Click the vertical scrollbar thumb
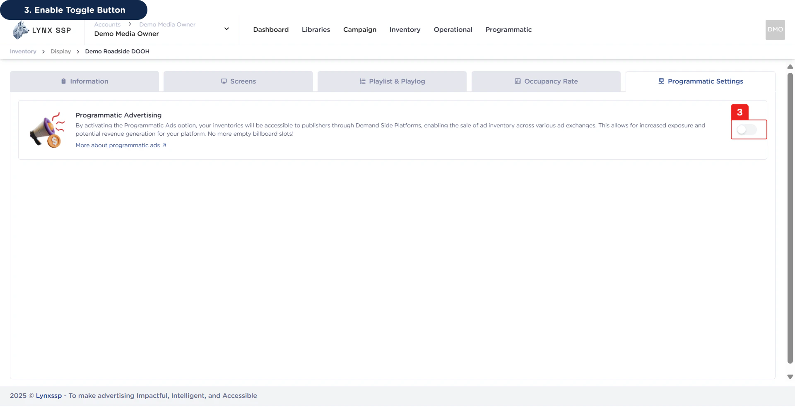Viewport: 795px width, 407px height. [x=790, y=218]
